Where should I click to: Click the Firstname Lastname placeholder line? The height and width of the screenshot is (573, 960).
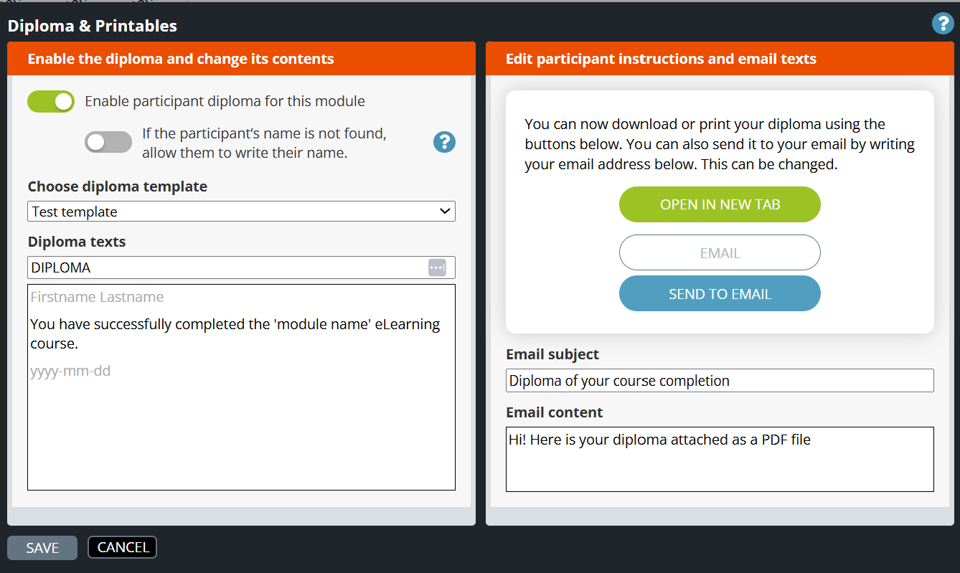coord(97,297)
